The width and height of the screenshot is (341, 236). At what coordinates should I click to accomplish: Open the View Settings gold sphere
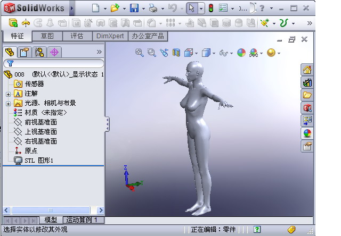tap(271, 53)
